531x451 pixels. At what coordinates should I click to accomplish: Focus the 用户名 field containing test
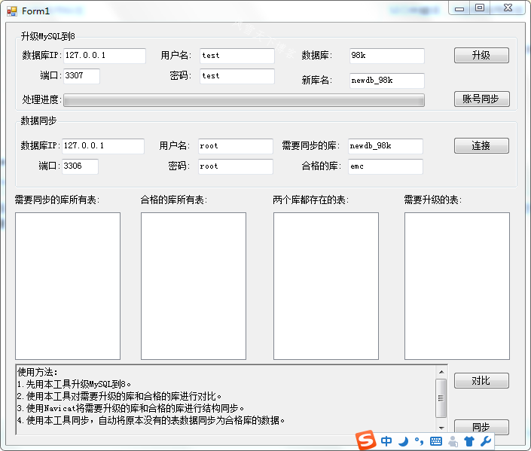237,56
